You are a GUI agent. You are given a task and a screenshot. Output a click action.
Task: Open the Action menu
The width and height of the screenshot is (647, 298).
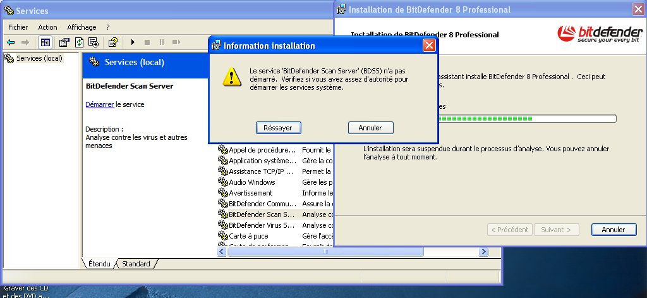pyautogui.click(x=47, y=27)
